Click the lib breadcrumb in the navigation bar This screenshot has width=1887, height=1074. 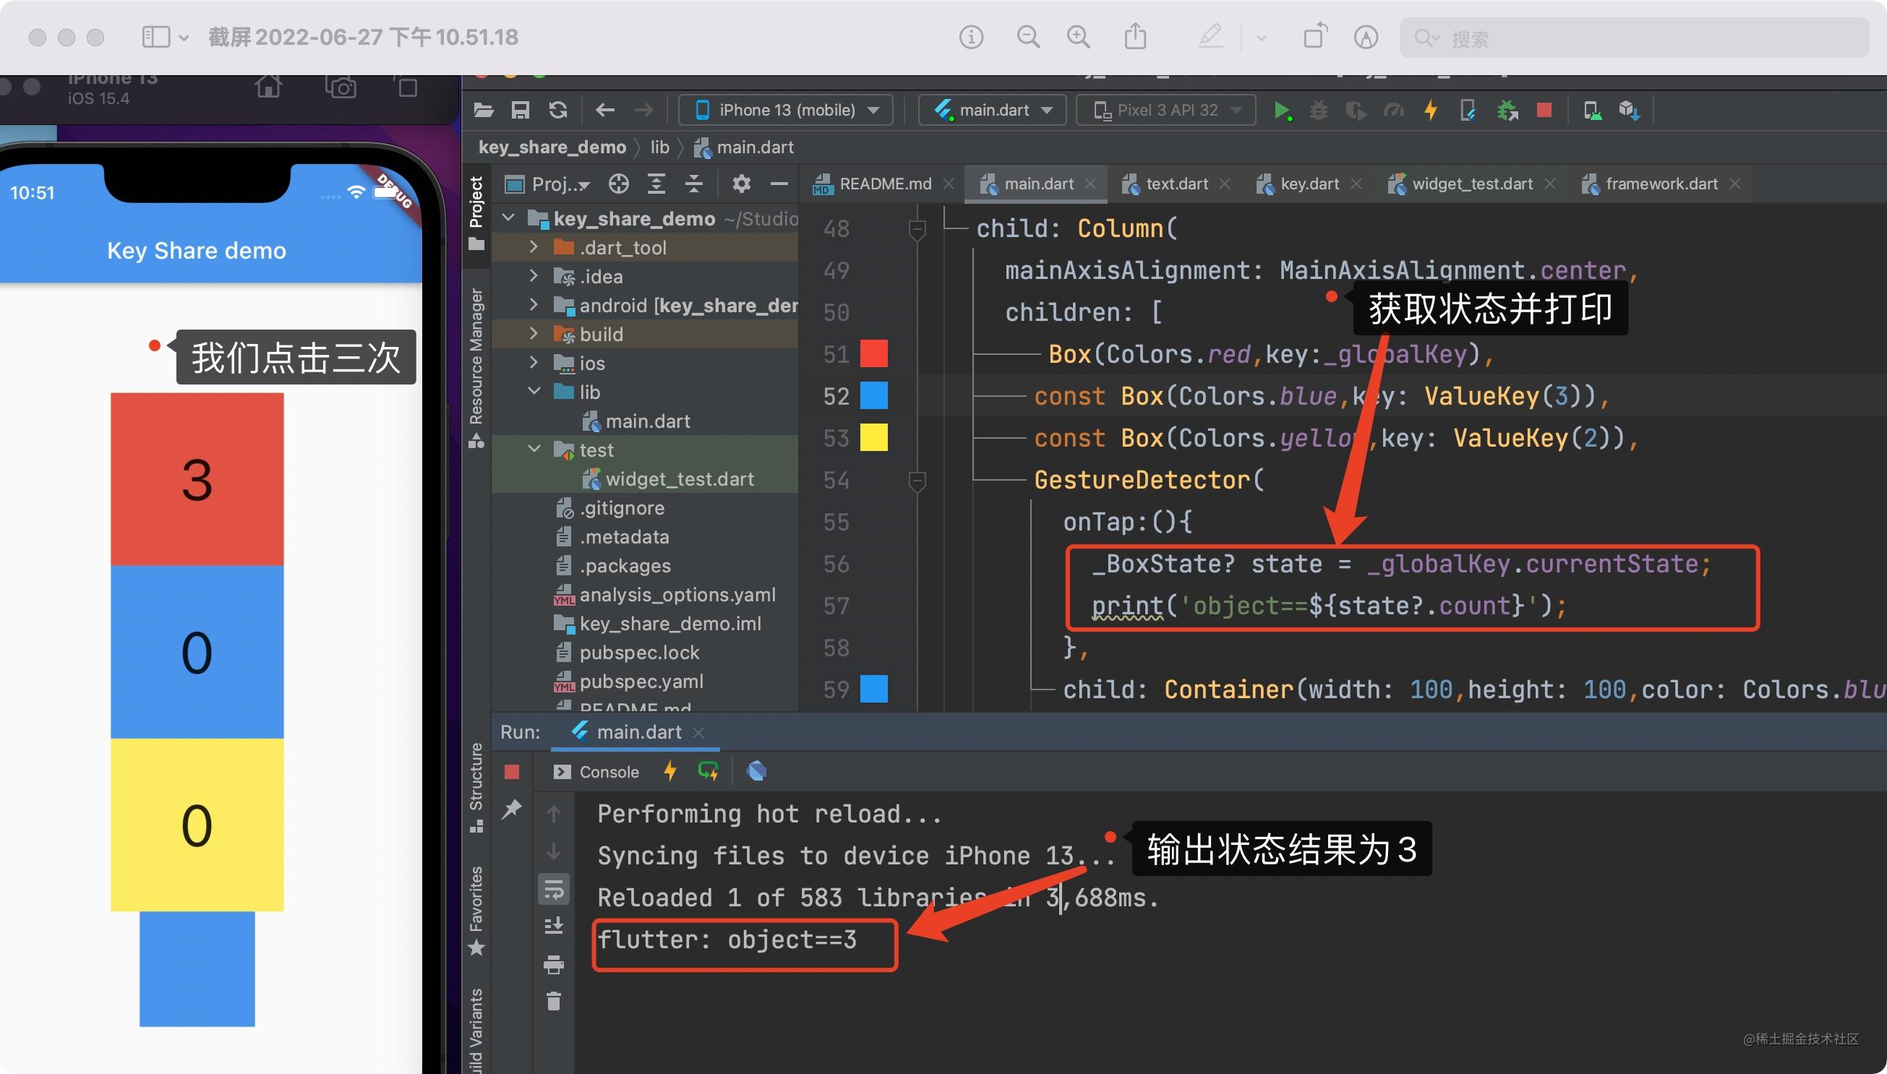pos(659,147)
